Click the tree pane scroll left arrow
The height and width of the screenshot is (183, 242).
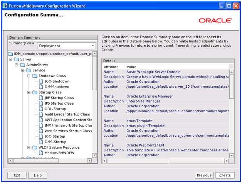tap(10, 161)
